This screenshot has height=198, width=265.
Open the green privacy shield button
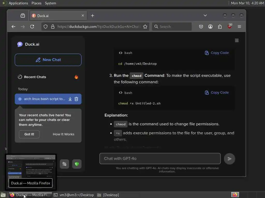[77, 164]
